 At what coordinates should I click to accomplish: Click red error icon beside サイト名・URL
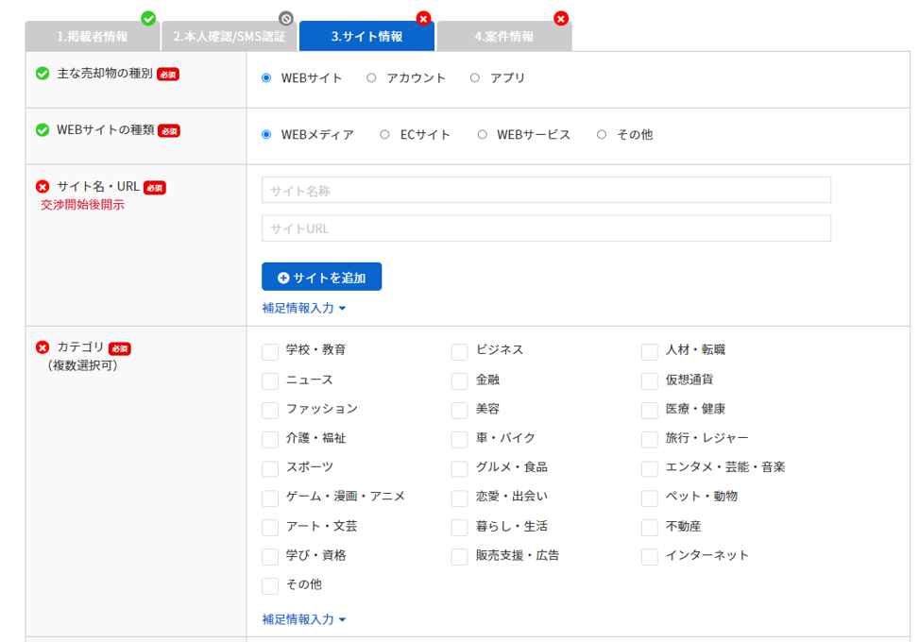pyautogui.click(x=43, y=187)
